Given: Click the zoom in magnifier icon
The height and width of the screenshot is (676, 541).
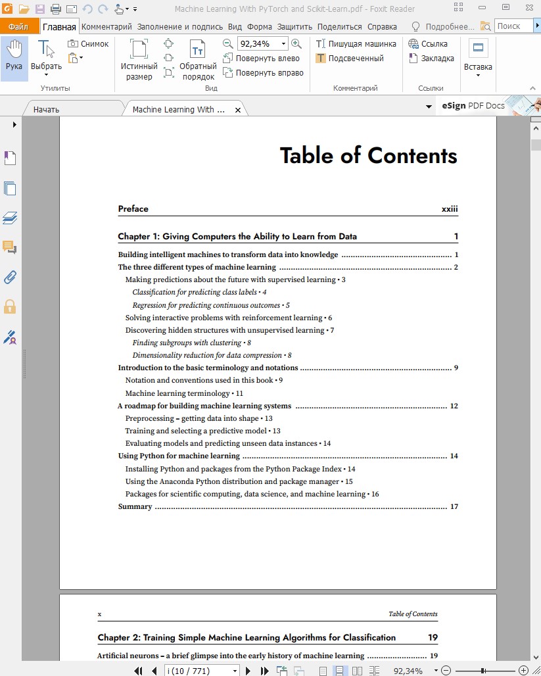Looking at the screenshot, I should [296, 44].
